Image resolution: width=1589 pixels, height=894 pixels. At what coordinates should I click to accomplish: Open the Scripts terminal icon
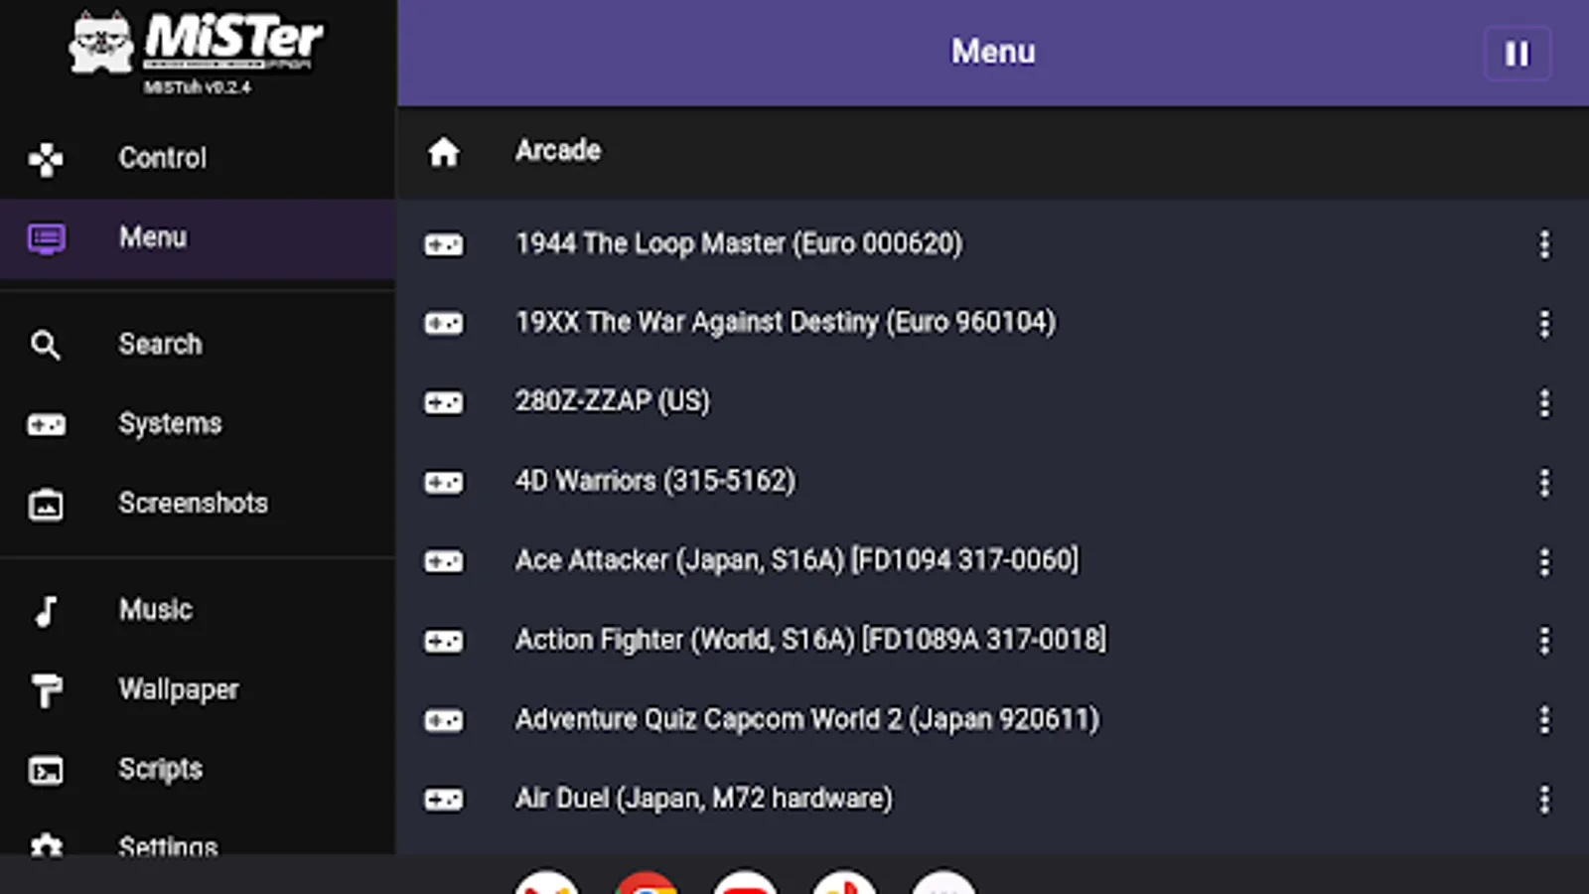pos(45,769)
